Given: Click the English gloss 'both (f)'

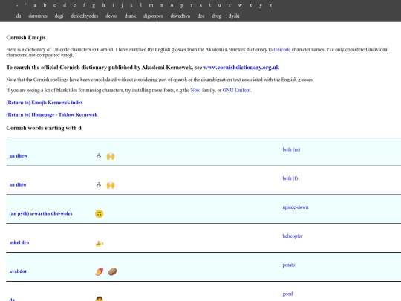Looking at the screenshot, I should tap(290, 178).
